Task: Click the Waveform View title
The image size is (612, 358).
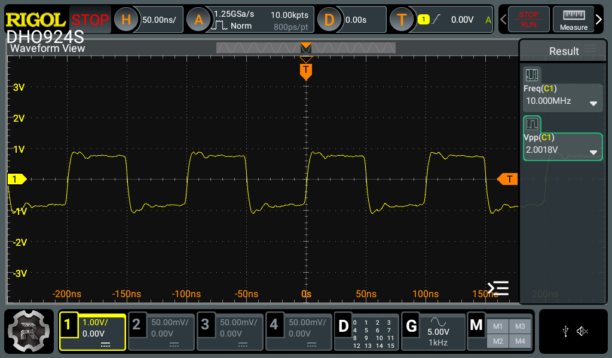Action: coord(48,48)
